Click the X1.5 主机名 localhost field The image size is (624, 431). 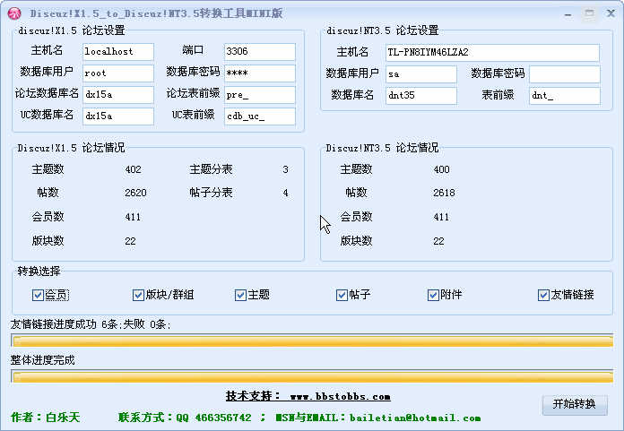[x=118, y=52]
